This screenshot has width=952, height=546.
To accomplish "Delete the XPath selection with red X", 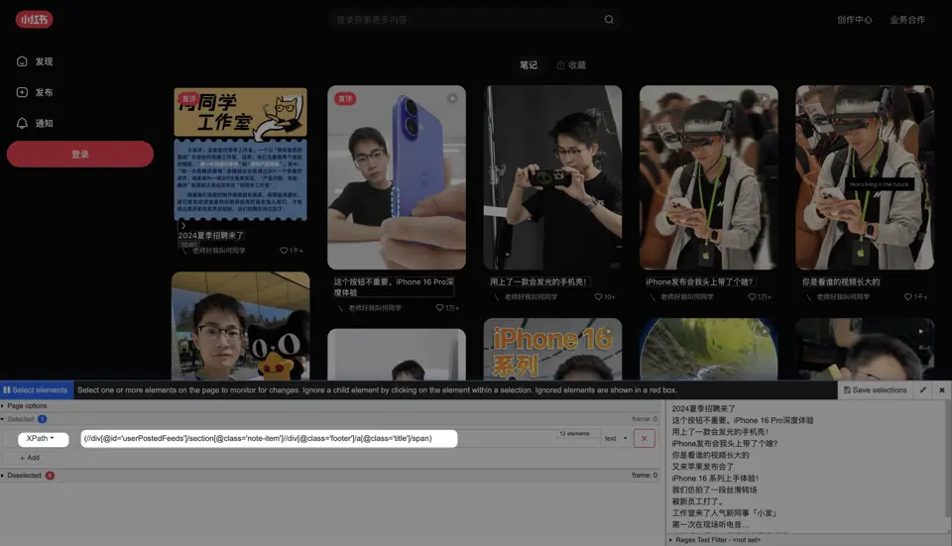I will pyautogui.click(x=645, y=438).
